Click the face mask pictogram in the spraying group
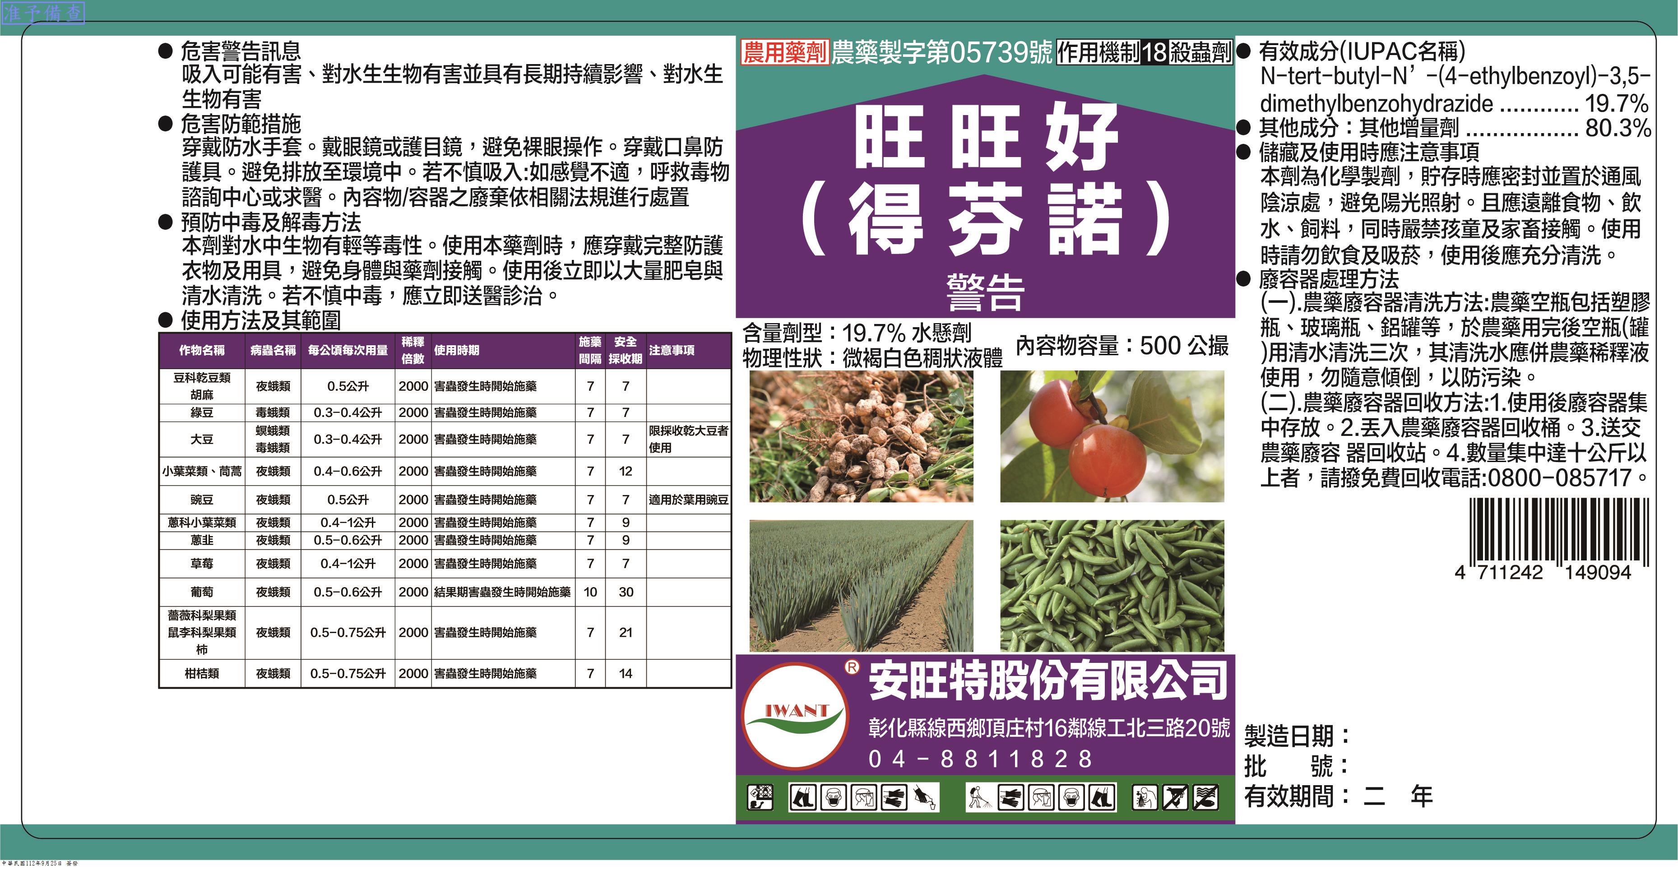Screen dimensions: 1678x870 pyautogui.click(x=1071, y=798)
